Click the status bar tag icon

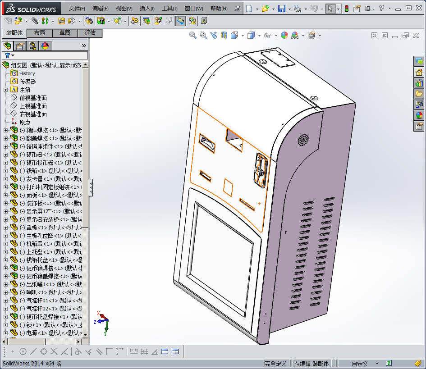pos(418,363)
